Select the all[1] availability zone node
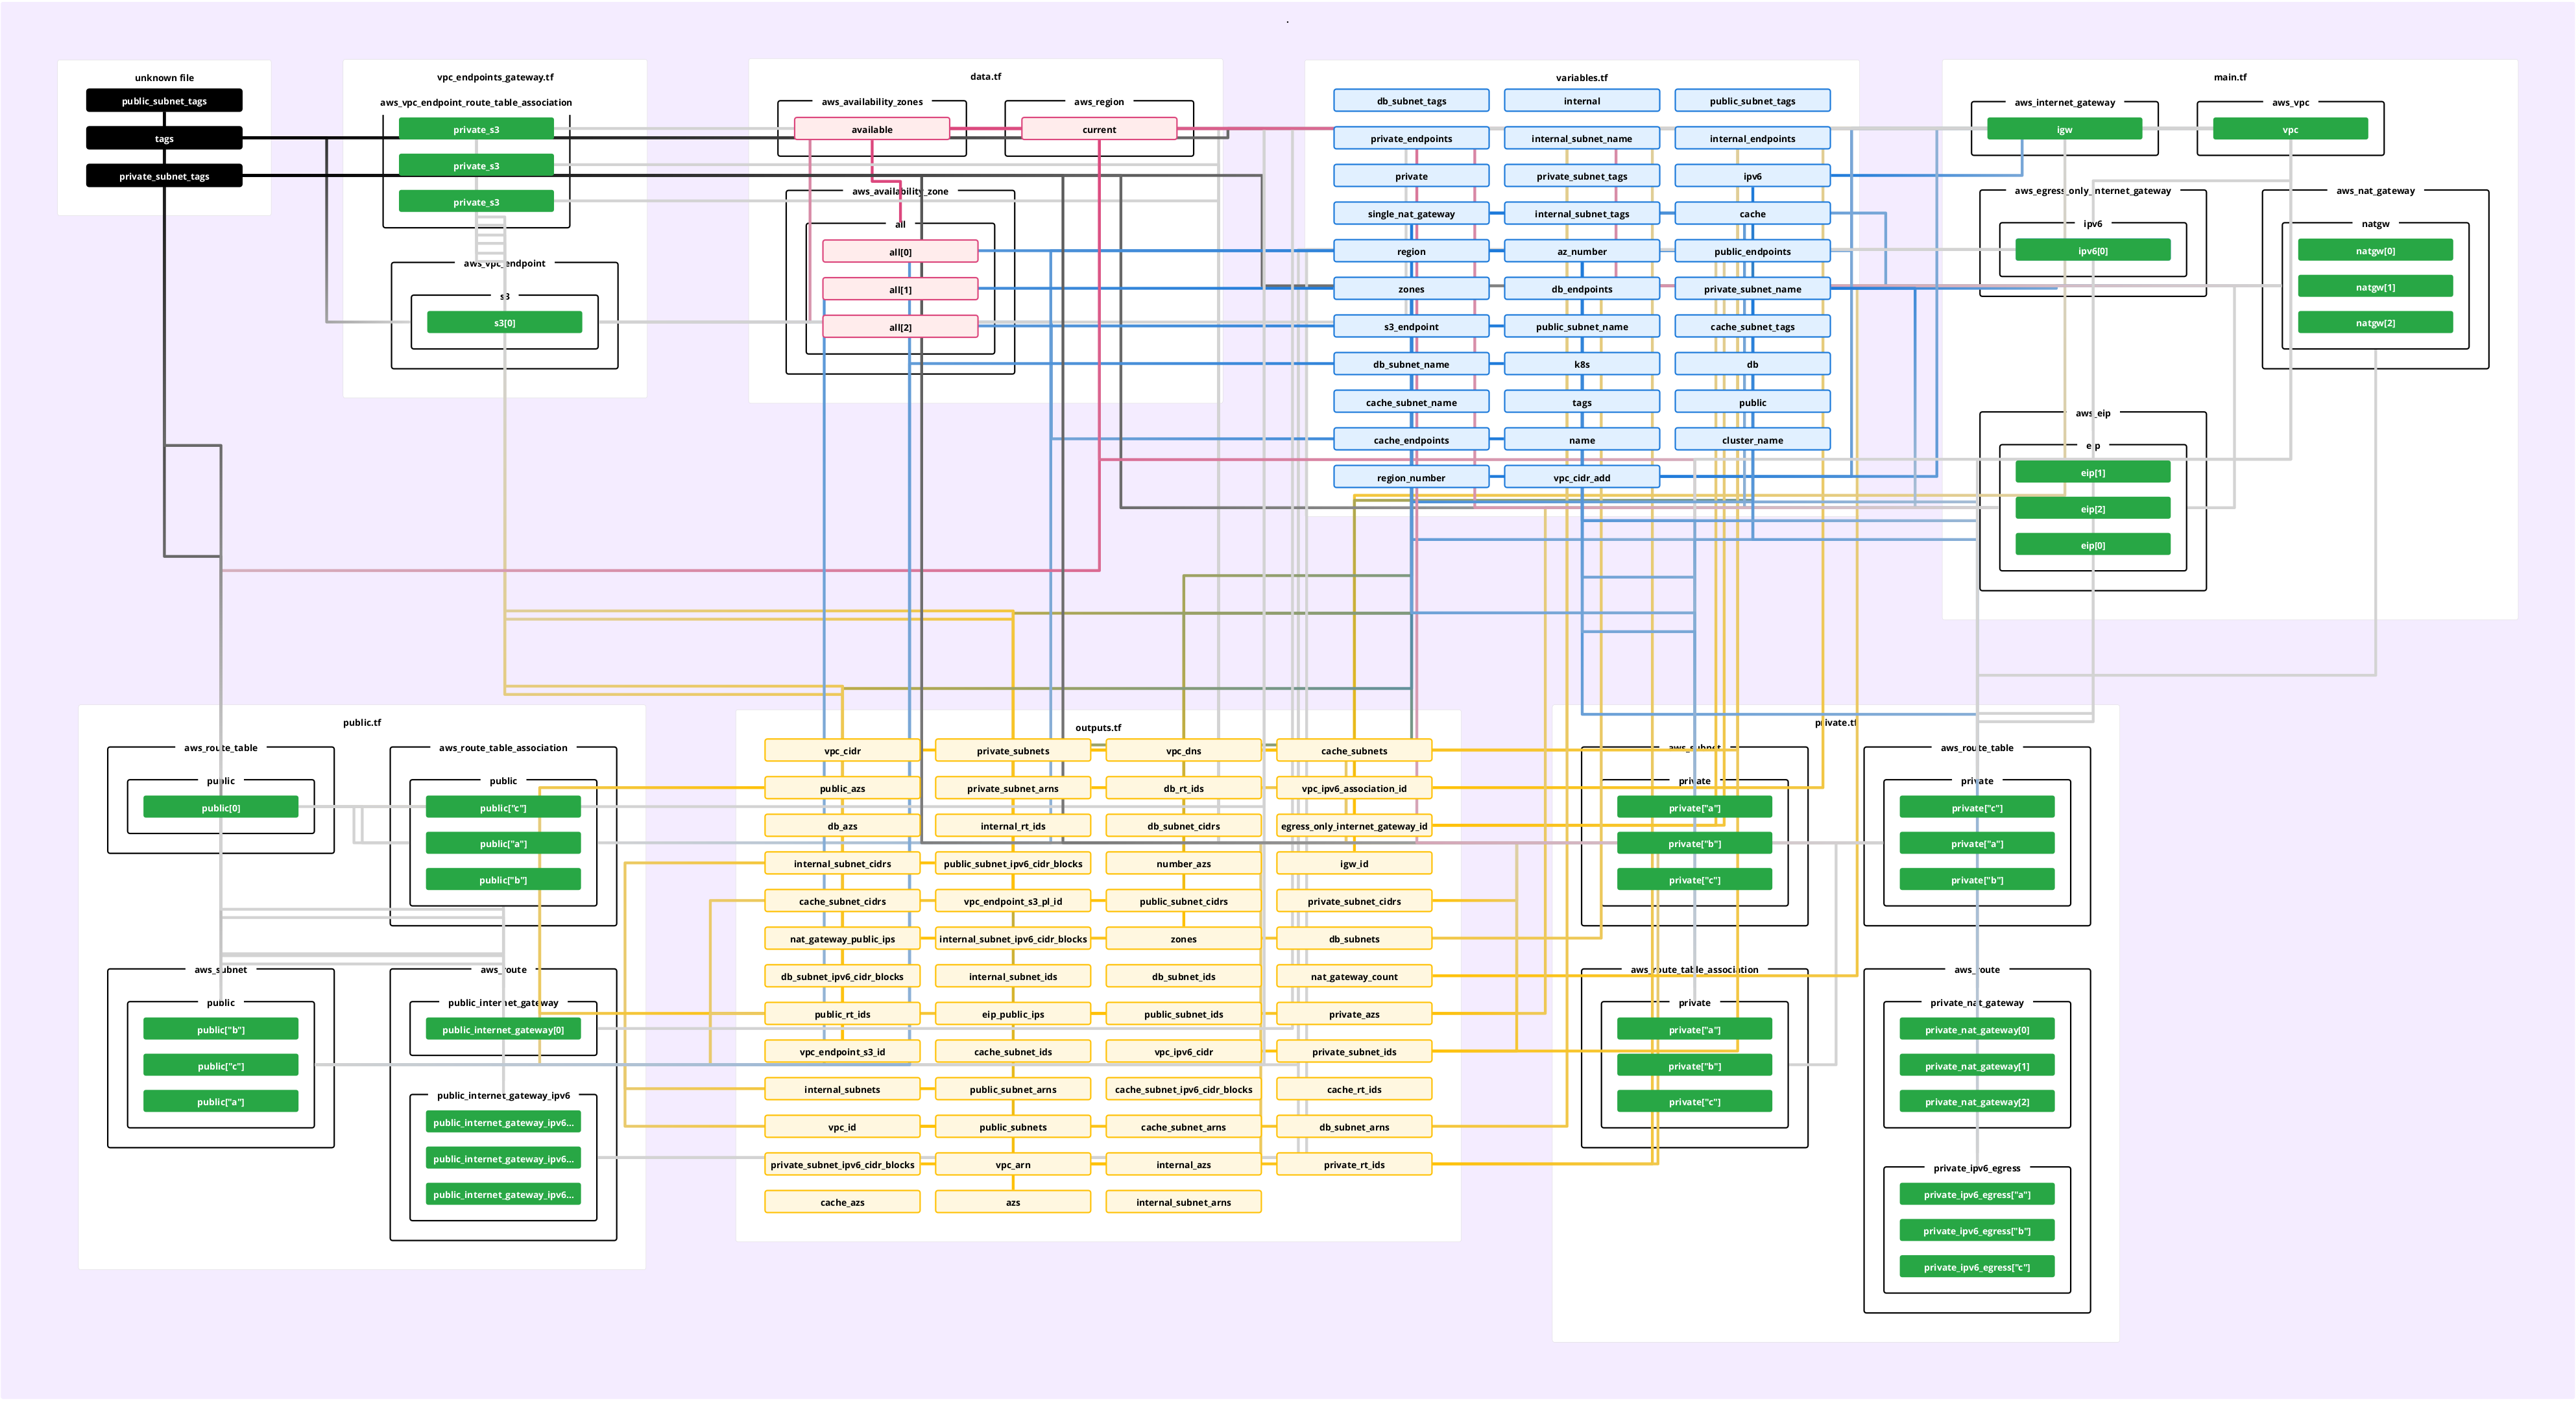This screenshot has width=2576, height=1401. click(900, 290)
